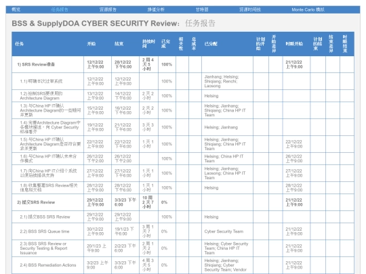Select the 任务报告 tab
This screenshot has width=366, height=274.
click(60, 9)
